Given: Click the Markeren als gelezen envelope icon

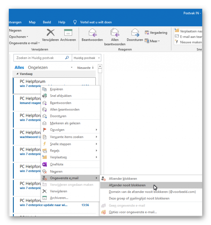Looking at the screenshot, I should [44, 123].
